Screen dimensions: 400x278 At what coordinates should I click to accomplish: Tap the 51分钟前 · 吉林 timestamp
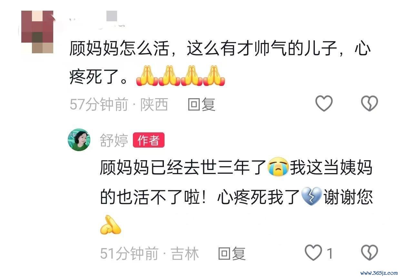tap(149, 253)
